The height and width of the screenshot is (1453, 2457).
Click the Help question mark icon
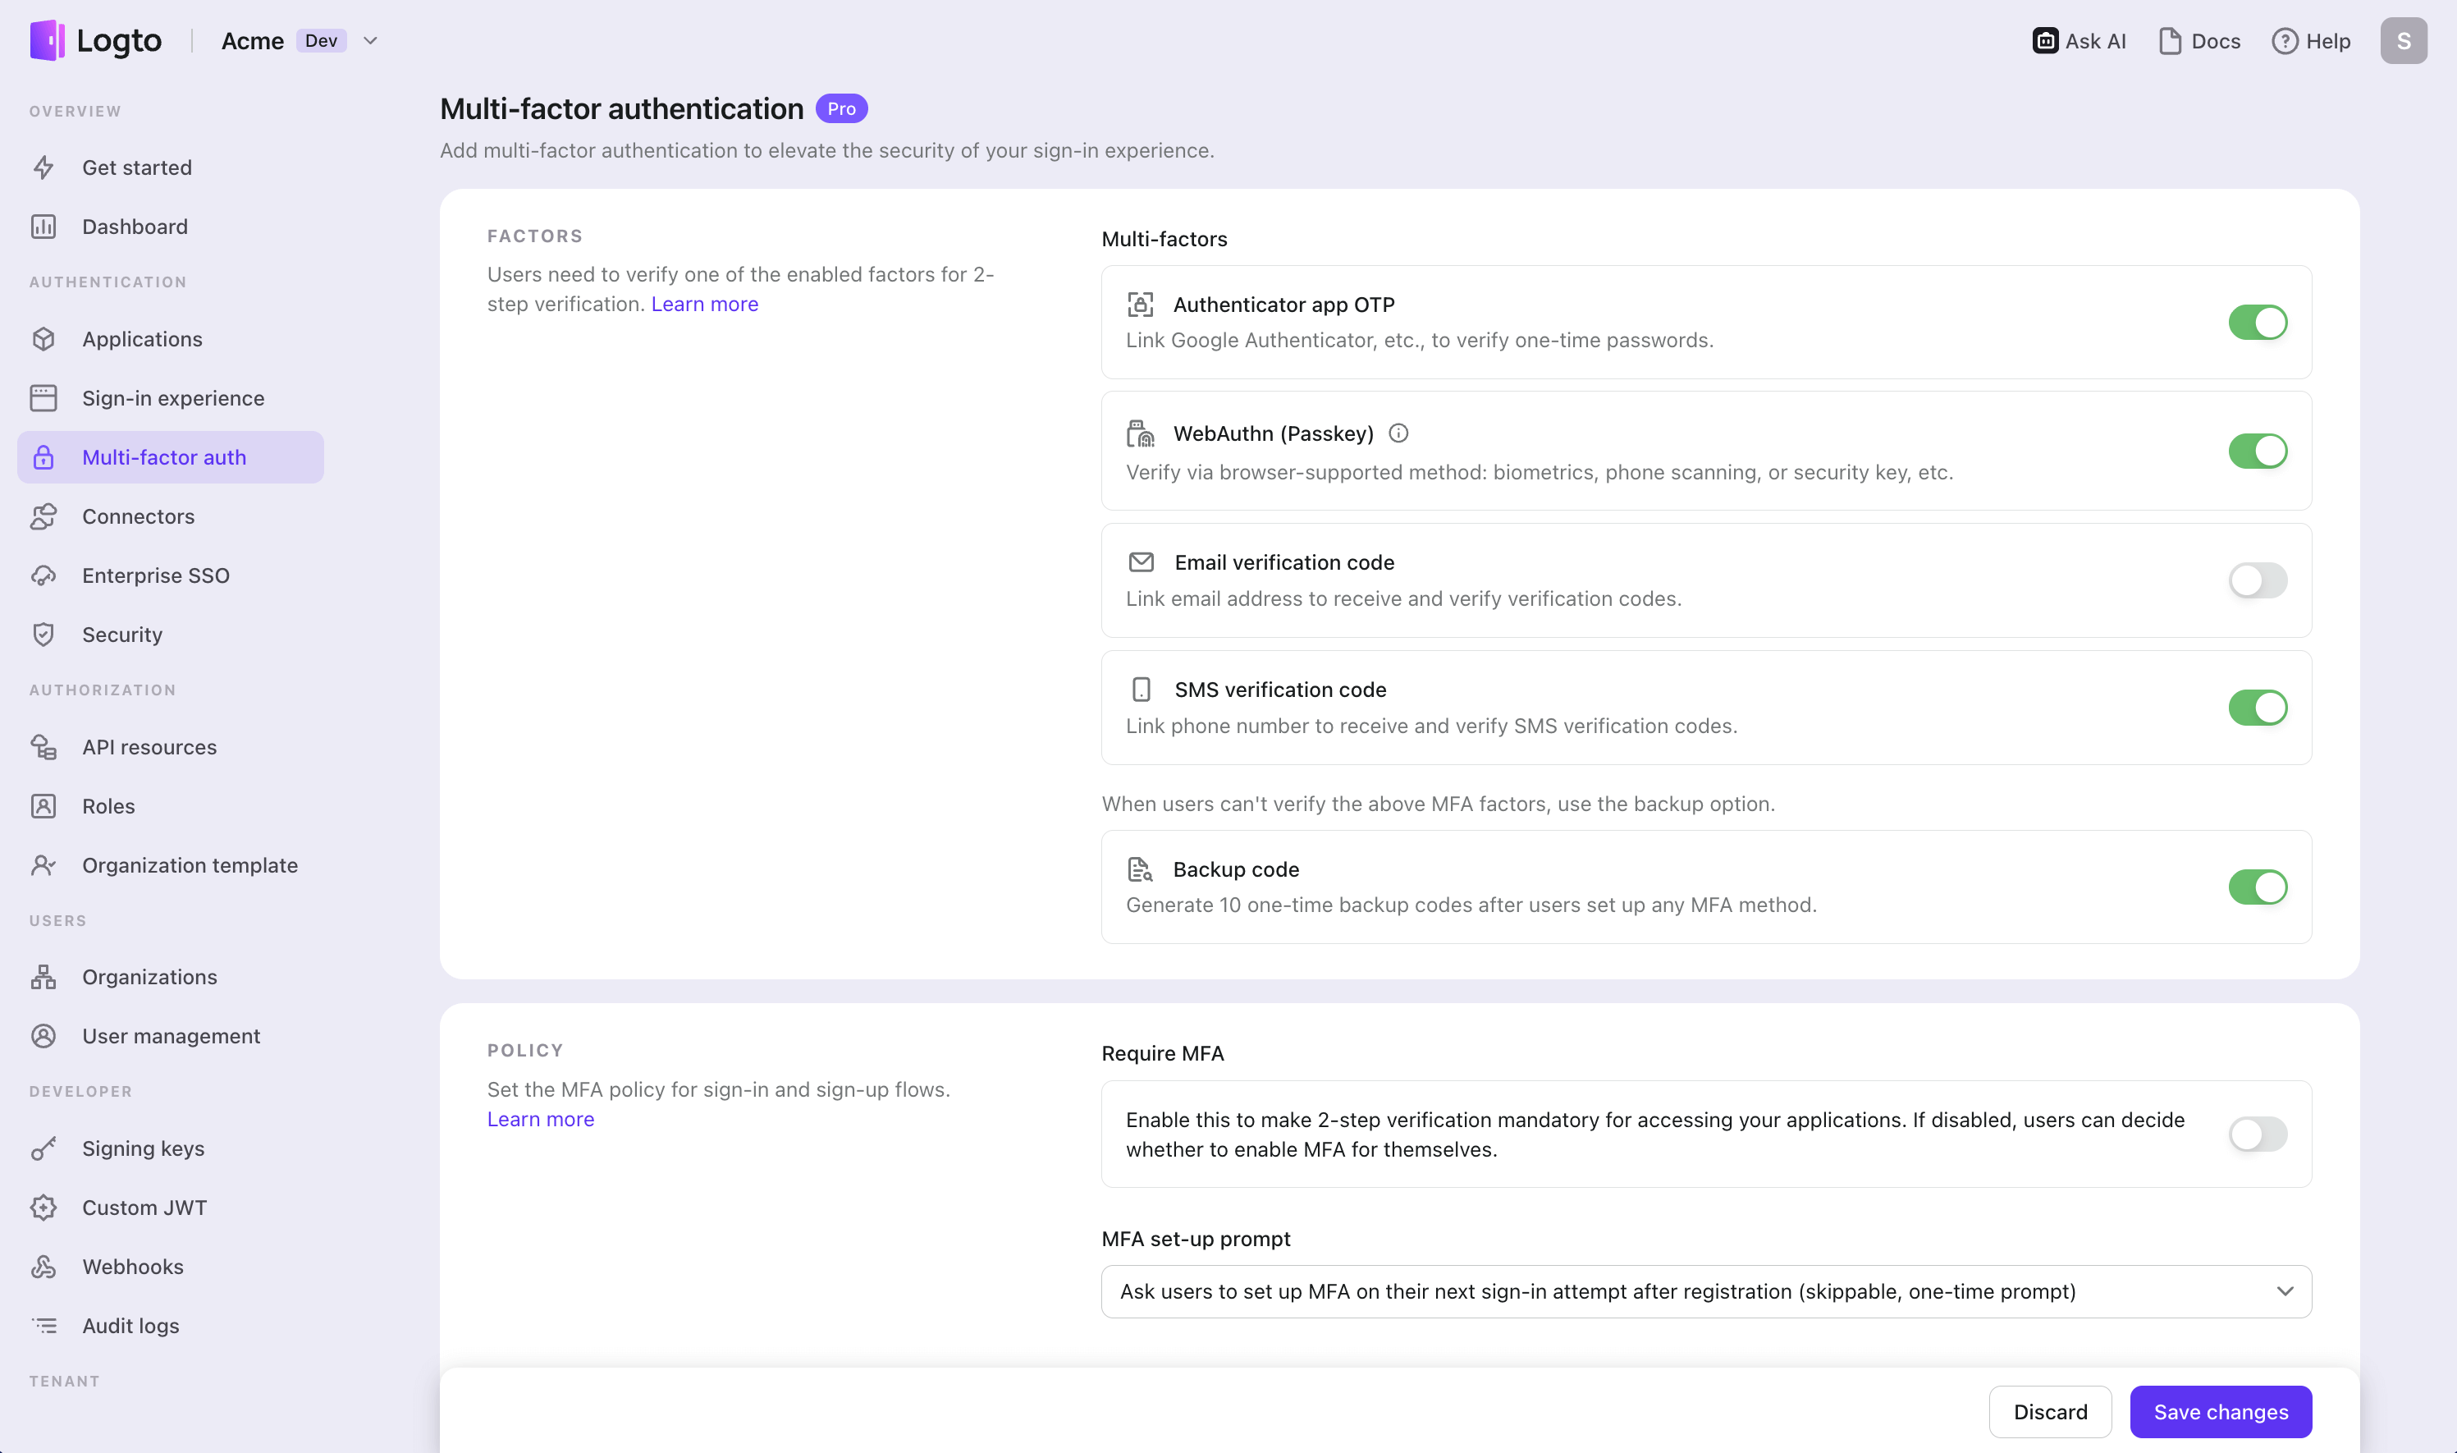[x=2284, y=41]
